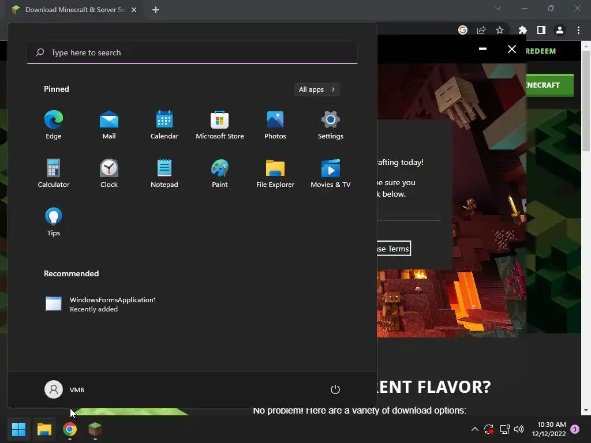
Task: Click the Google icon in address bar
Action: [463, 30]
